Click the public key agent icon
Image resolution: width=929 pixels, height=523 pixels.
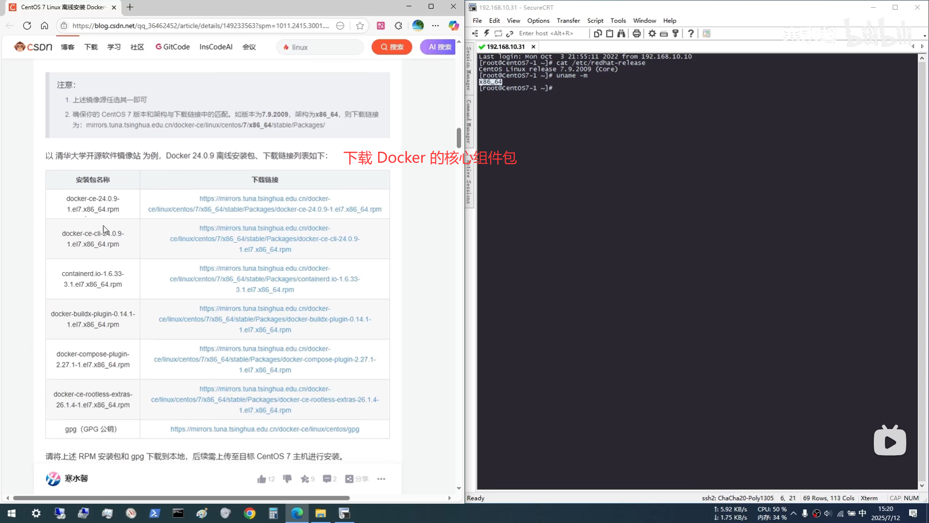(x=675, y=33)
